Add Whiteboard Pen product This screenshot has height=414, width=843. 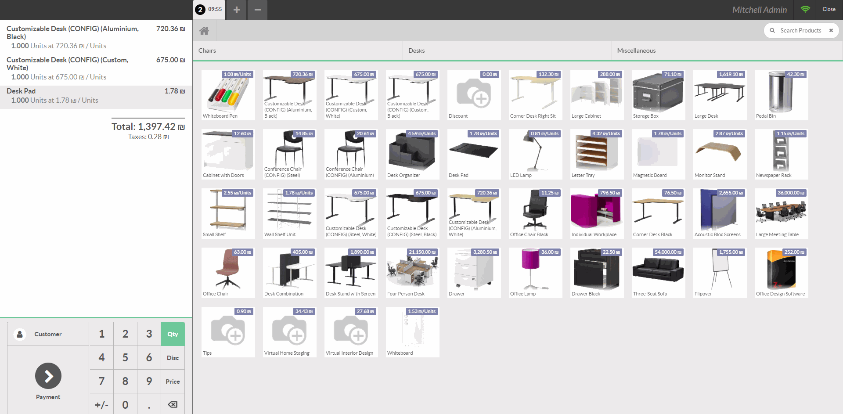[228, 95]
